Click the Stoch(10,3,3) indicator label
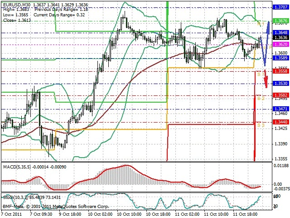Screen dimensions: 290x218 (15, 198)
